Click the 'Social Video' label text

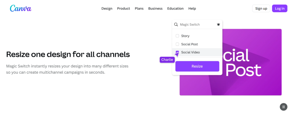pos(190,52)
